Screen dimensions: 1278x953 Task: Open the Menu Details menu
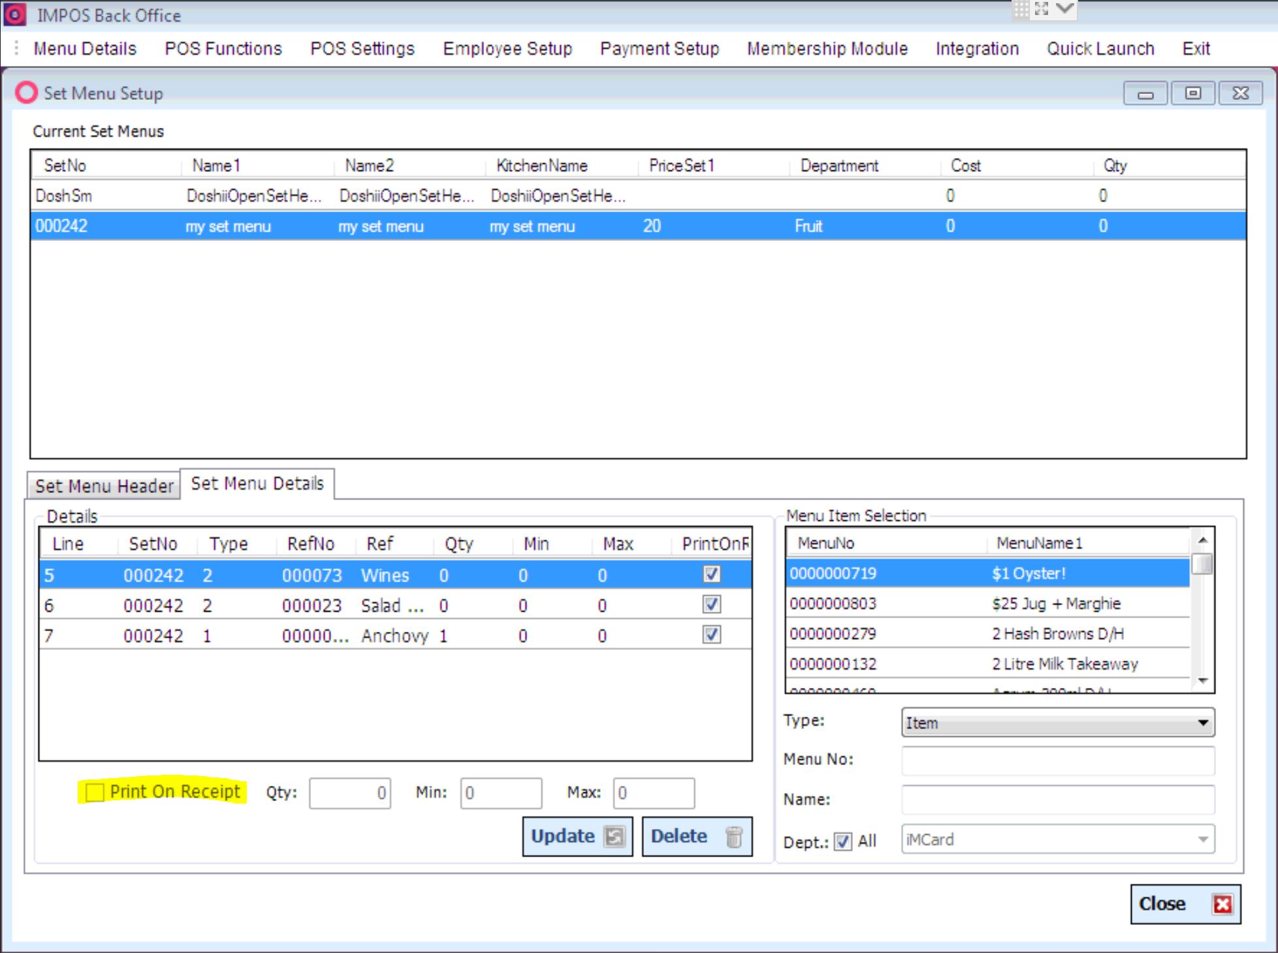85,48
